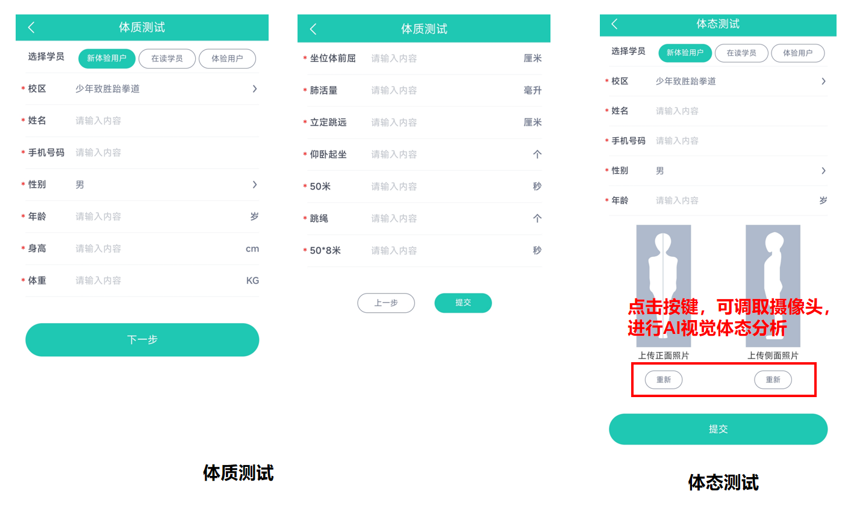The height and width of the screenshot is (509, 851).
Task: Click 重新 under 上传侧面照片
Action: (773, 380)
